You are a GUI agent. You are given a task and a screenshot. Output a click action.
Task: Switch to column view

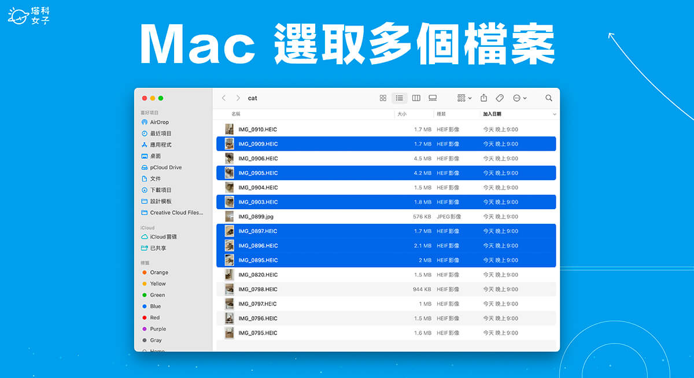coord(416,98)
